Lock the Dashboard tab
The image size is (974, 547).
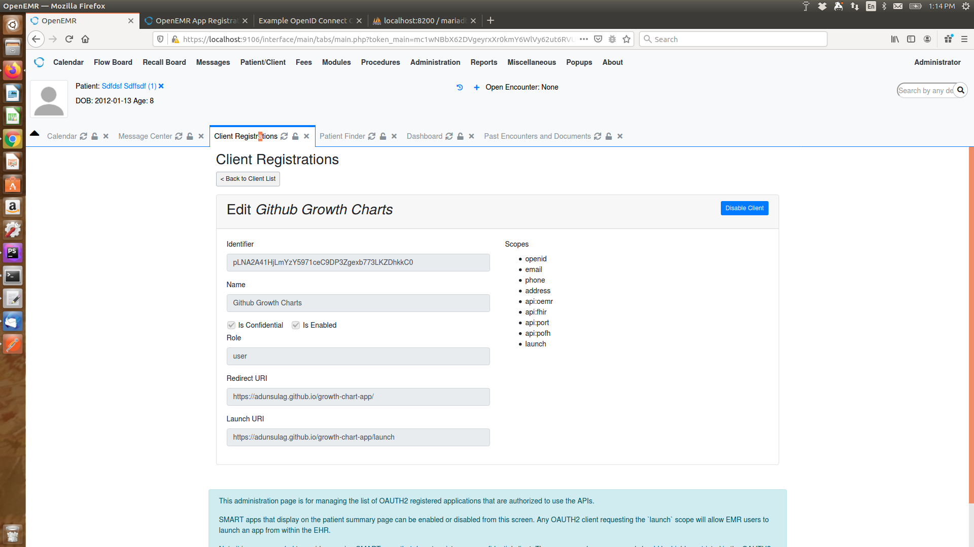[460, 136]
